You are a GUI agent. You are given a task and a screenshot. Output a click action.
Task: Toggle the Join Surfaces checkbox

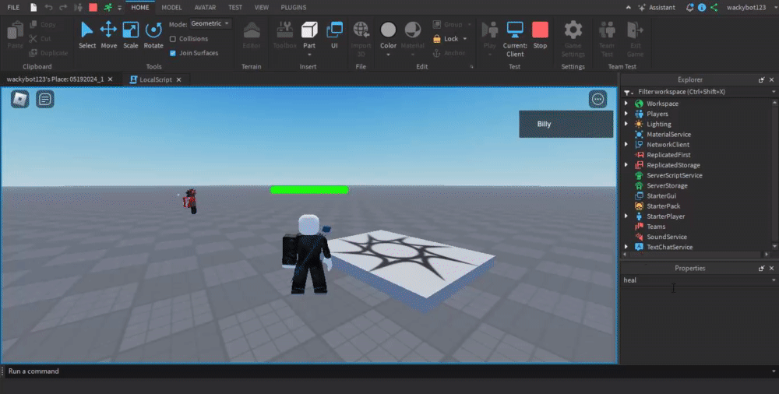pos(173,53)
